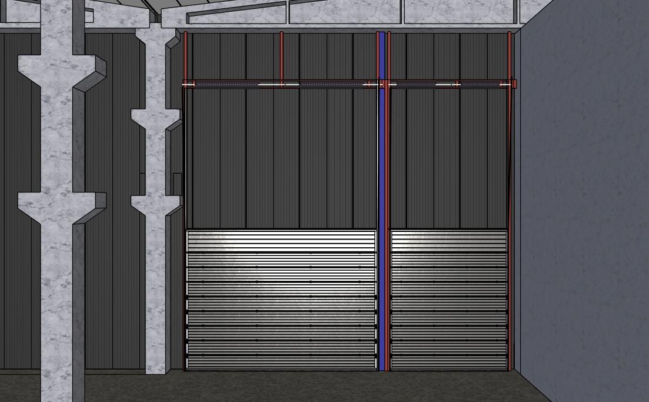The width and height of the screenshot is (649, 402).
Task: Select the concrete roof beam at top
Action: click(353, 13)
